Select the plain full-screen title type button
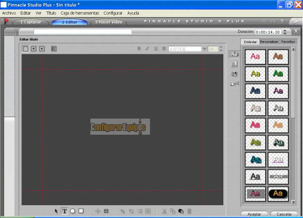The width and height of the screenshot is (303, 218). (25, 48)
